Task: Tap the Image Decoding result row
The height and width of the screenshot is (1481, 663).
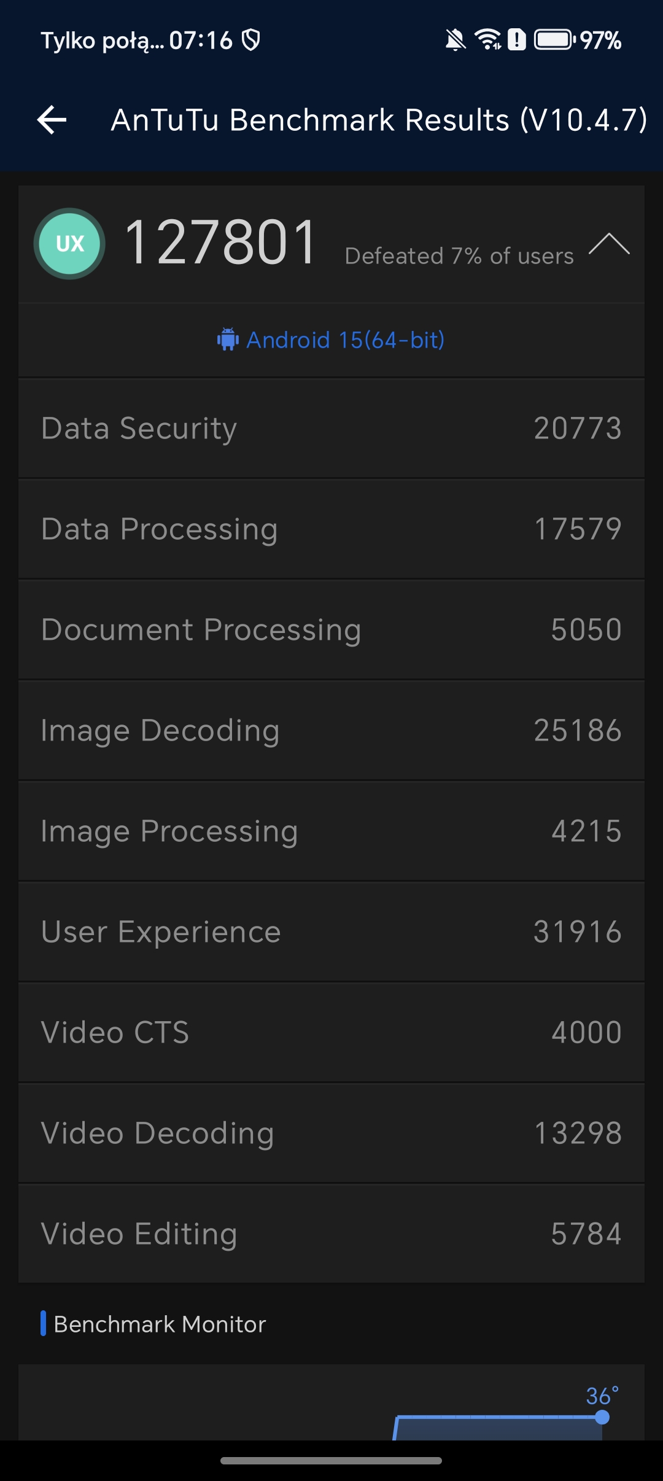Action: 331,731
